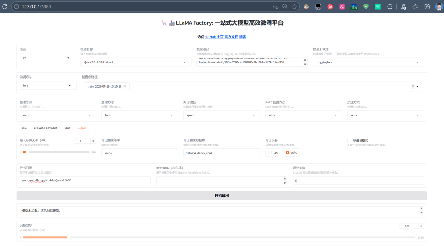444x246 pixels.
Task: Switch to the Chat tab
Action: (67, 128)
